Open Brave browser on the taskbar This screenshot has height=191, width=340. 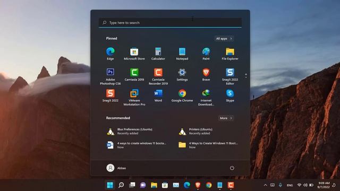click(x=198, y=185)
